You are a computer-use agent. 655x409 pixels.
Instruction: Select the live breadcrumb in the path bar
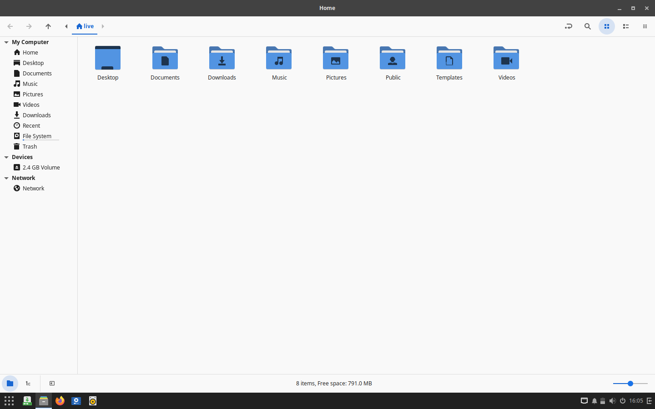point(85,26)
